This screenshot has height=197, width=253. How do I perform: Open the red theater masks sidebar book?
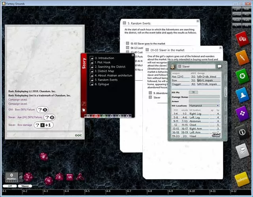[242, 39]
